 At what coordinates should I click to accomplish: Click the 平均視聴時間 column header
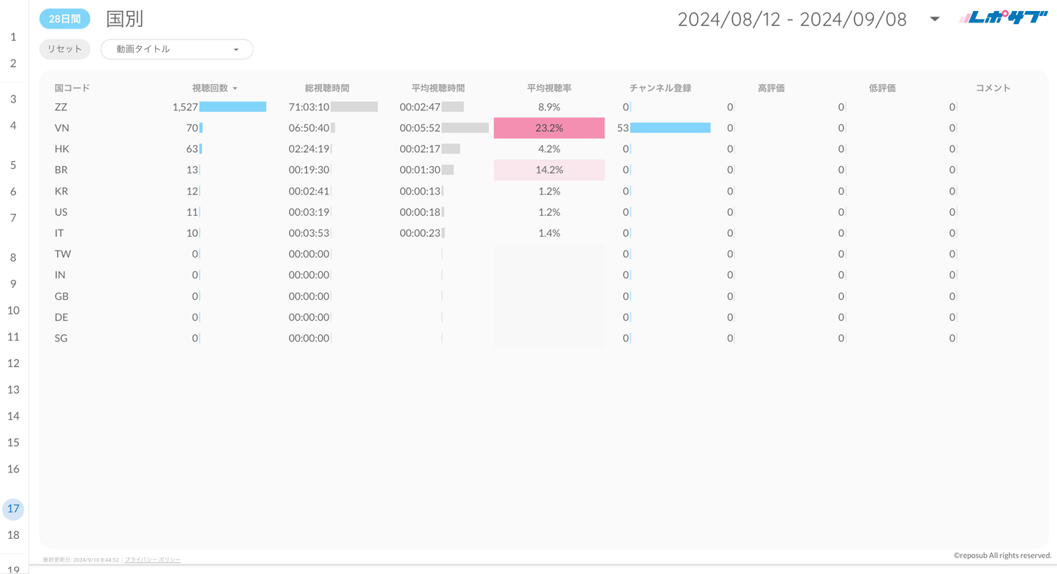pos(438,88)
